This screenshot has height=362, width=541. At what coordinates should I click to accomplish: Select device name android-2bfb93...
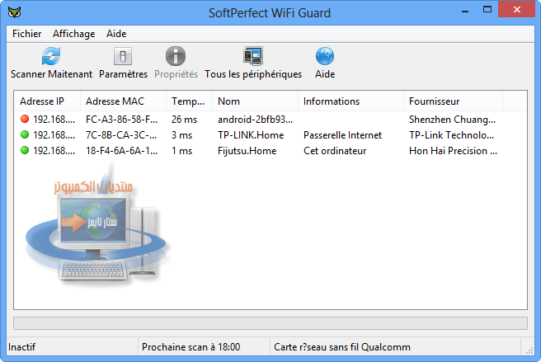(255, 120)
